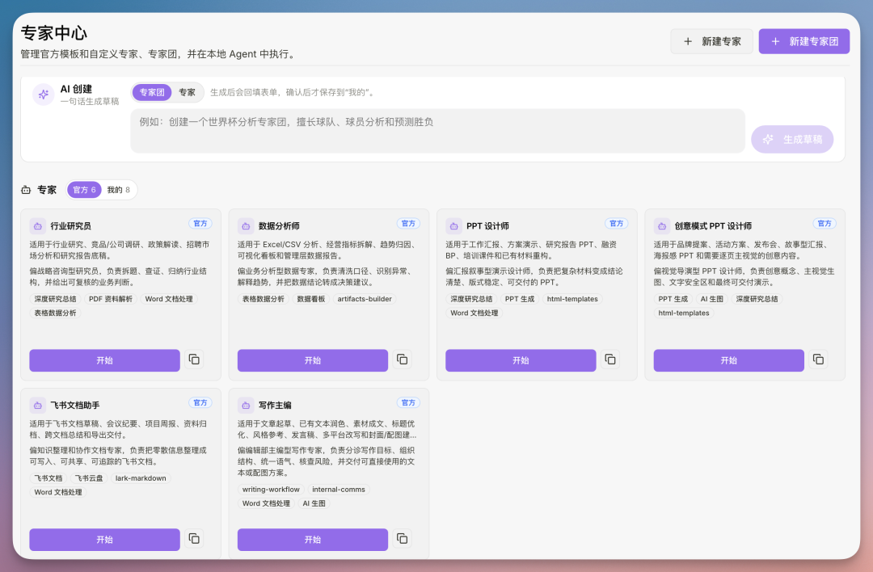
Task: Click the robot avatar icon of 创意模式 PPT 设计师
Action: click(x=661, y=226)
